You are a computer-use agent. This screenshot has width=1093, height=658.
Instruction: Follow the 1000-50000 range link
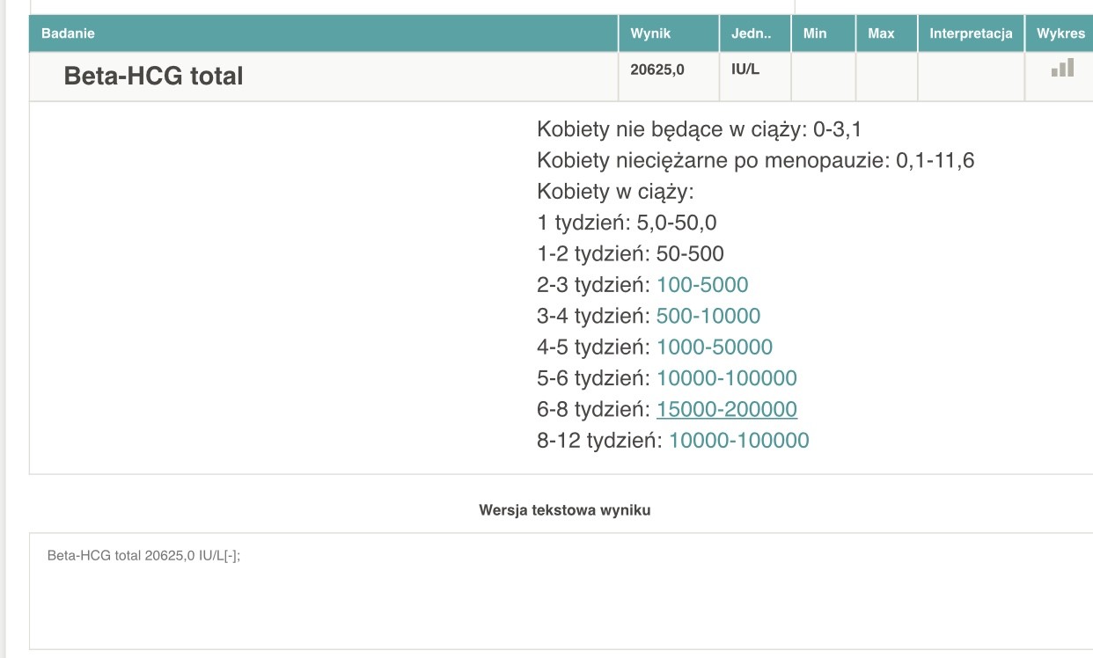click(715, 347)
